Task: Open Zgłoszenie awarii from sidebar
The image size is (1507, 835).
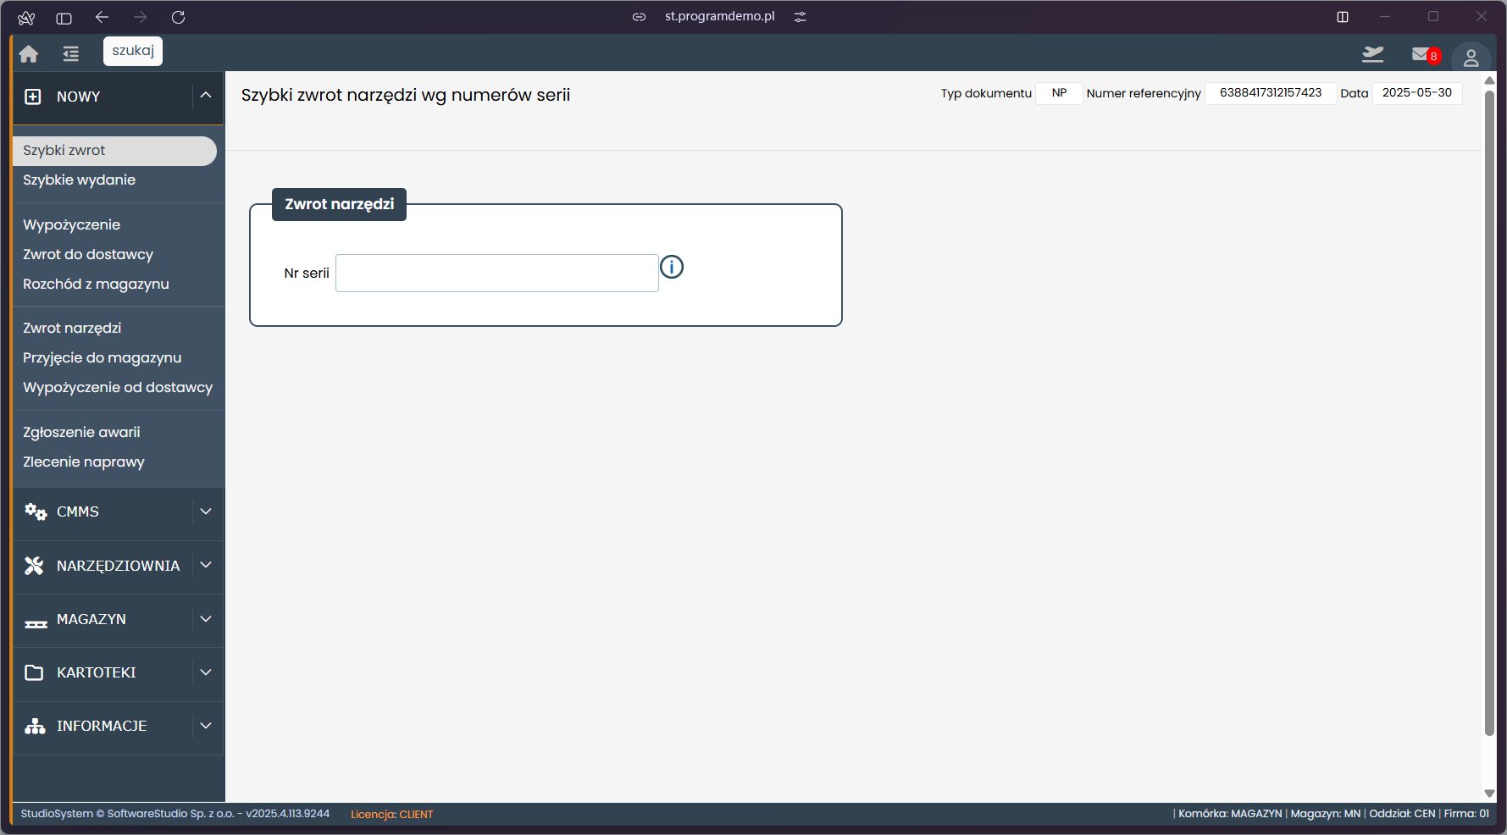Action: [81, 432]
